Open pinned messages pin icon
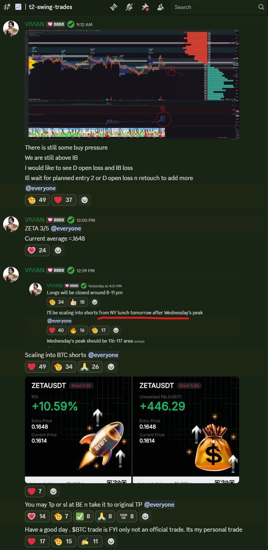 point(145,7)
